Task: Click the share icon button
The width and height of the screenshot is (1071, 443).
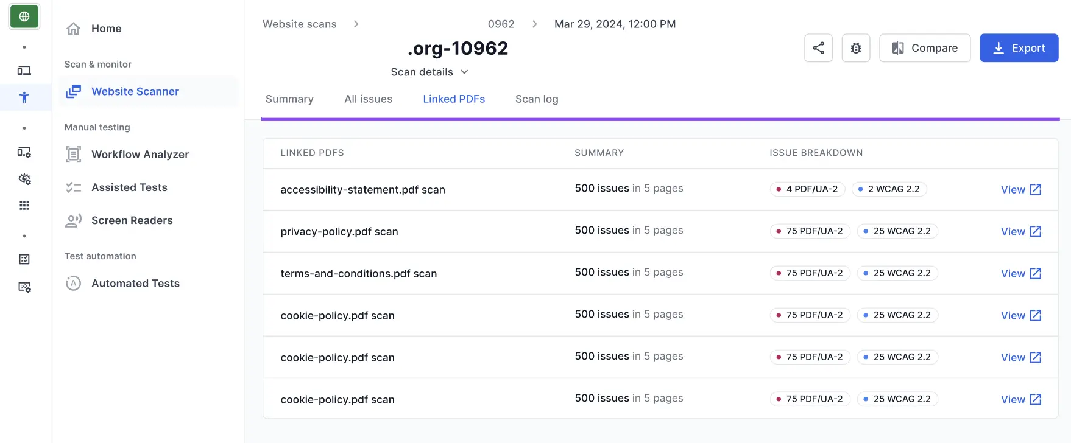Action: (x=818, y=48)
